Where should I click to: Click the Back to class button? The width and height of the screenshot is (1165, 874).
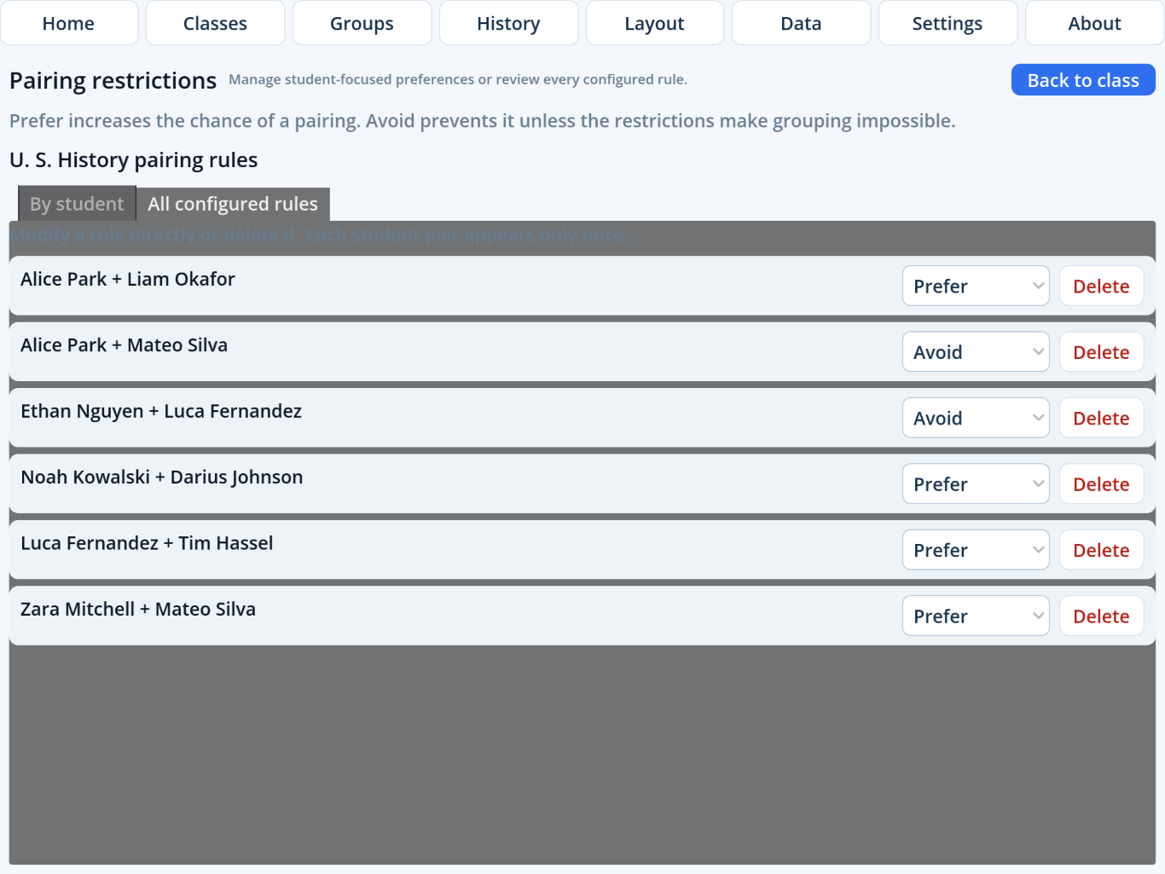coord(1083,80)
